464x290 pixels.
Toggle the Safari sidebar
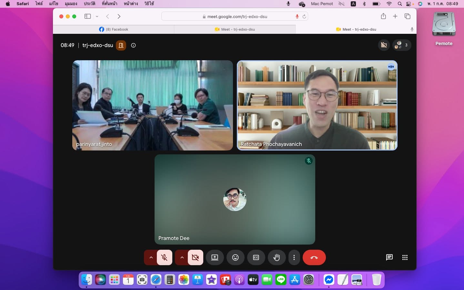87,16
